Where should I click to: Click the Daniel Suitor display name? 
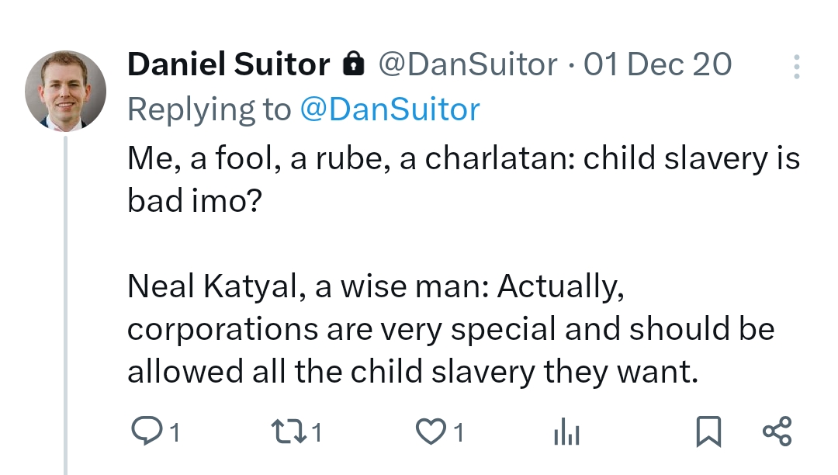point(229,64)
